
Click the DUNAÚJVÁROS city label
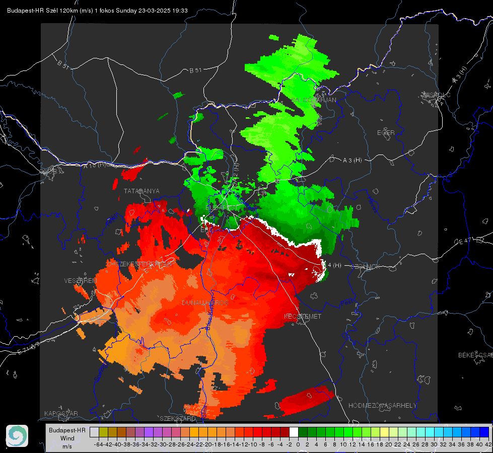pos(205,303)
